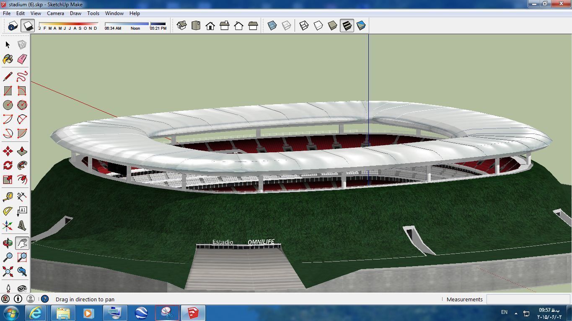Screen dimensions: 572x321
Task: Choose the Rotate tool
Action: [x=8, y=165]
